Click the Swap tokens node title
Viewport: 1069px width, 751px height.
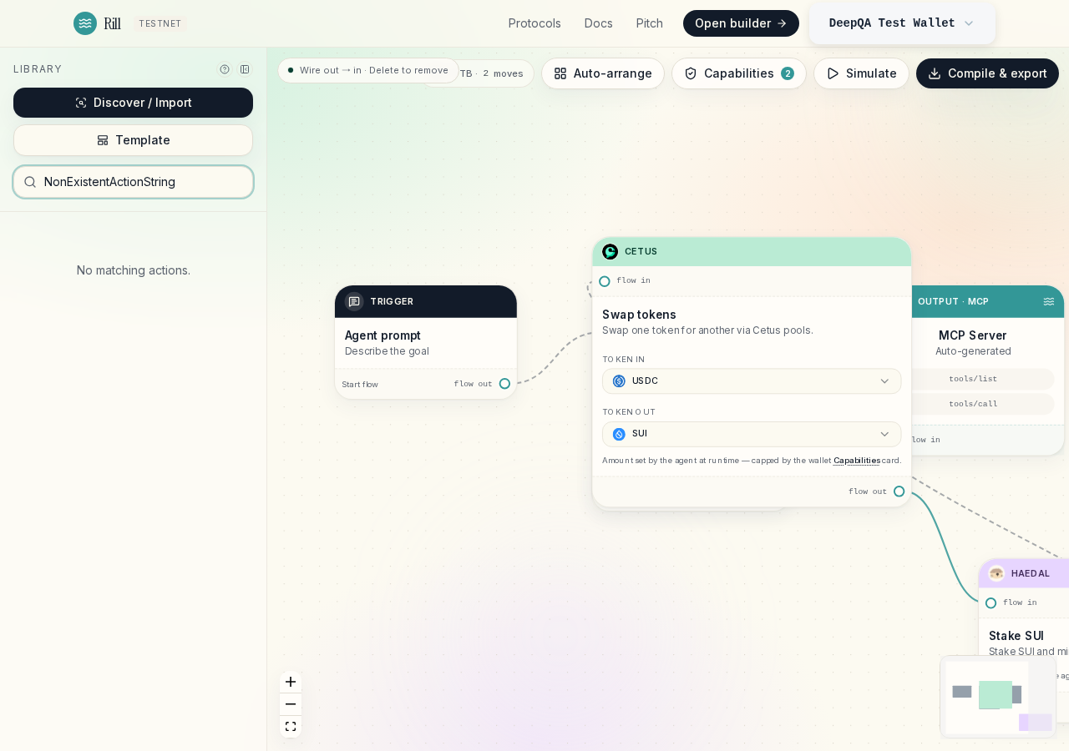tap(639, 315)
